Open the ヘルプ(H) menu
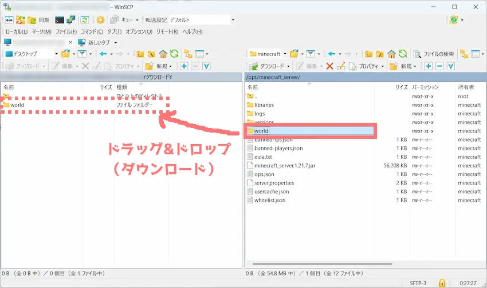Screen dimensions: 487x288 click(x=193, y=31)
